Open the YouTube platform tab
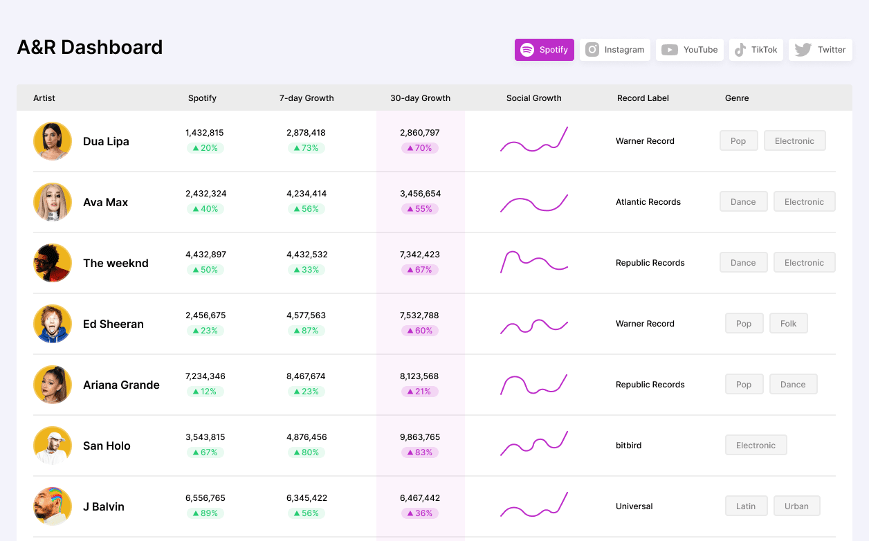This screenshot has width=869, height=541. tap(690, 50)
